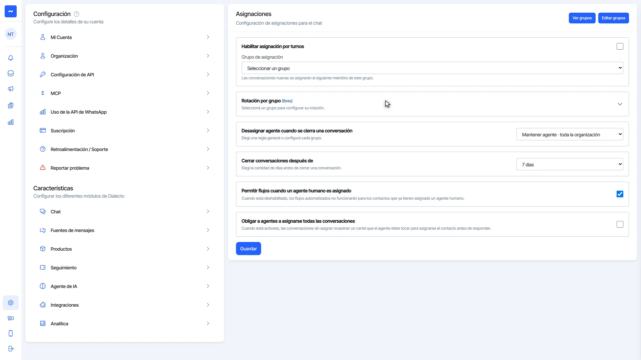Open the Chat features item
The height and width of the screenshot is (360, 641).
[x=125, y=212]
